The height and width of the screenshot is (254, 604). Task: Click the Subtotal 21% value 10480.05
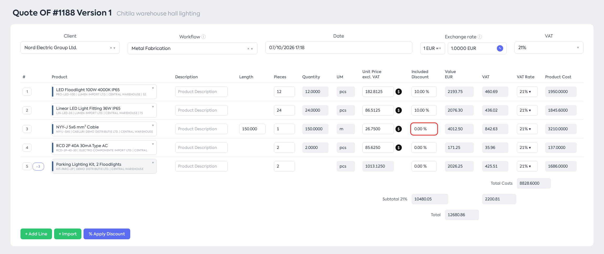tap(430, 199)
